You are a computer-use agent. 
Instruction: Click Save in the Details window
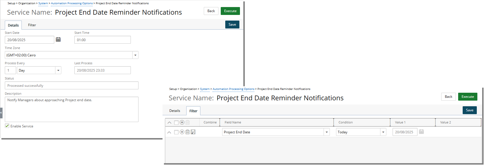pyautogui.click(x=232, y=25)
